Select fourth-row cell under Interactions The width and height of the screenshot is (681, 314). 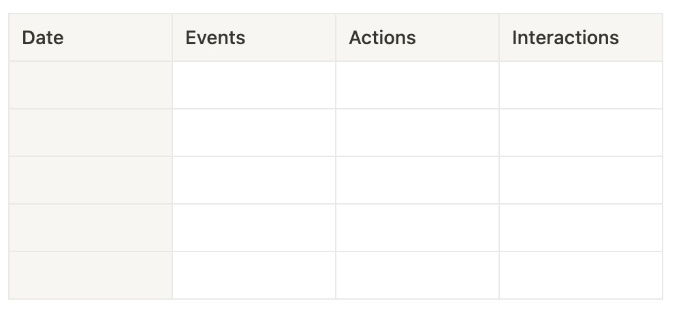pyautogui.click(x=580, y=228)
